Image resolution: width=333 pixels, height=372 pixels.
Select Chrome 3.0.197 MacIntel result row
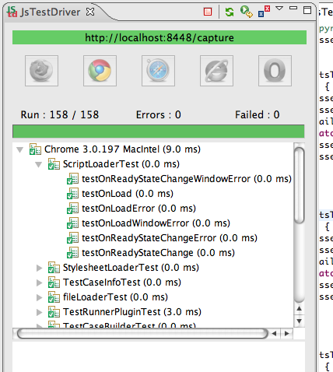[x=122, y=149]
